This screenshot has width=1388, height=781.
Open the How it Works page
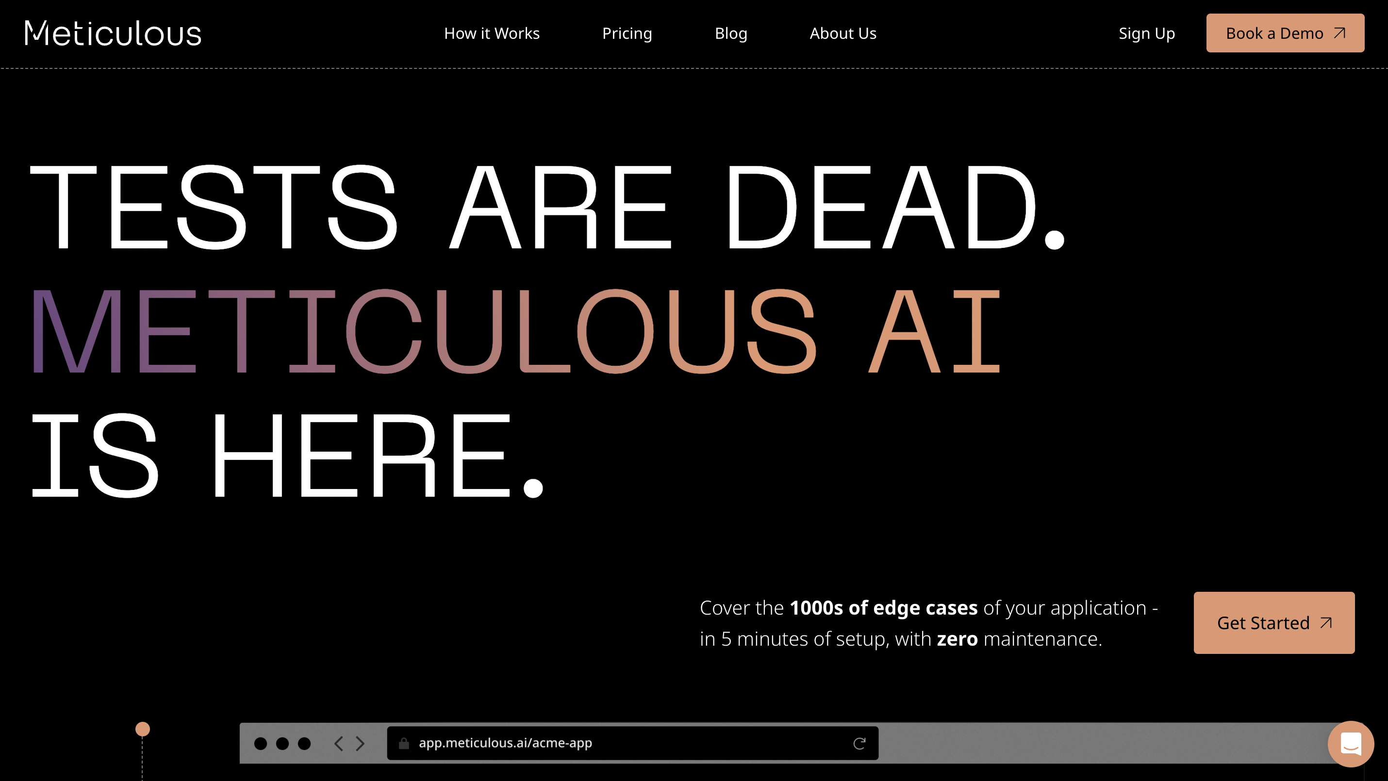[492, 33]
